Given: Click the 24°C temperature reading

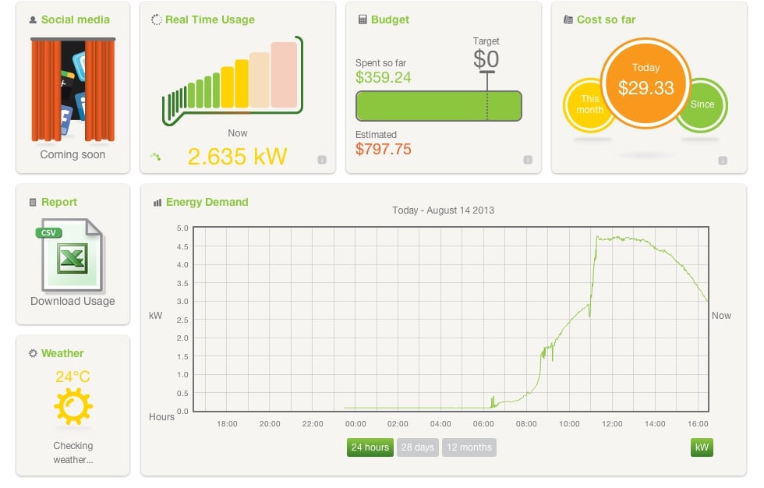Looking at the screenshot, I should (73, 377).
